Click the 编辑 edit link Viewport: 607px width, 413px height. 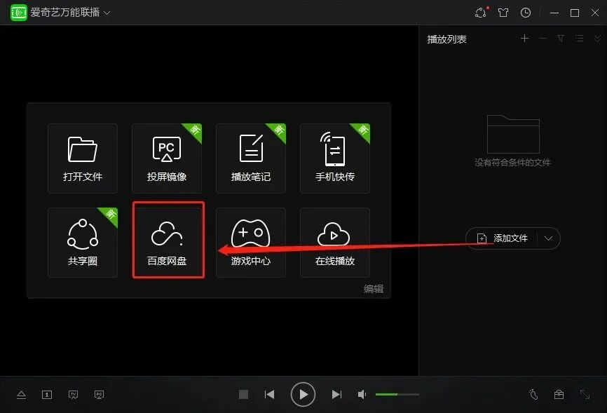[374, 289]
